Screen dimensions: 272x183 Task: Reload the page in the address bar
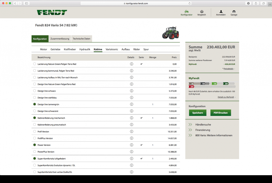click(189, 3)
